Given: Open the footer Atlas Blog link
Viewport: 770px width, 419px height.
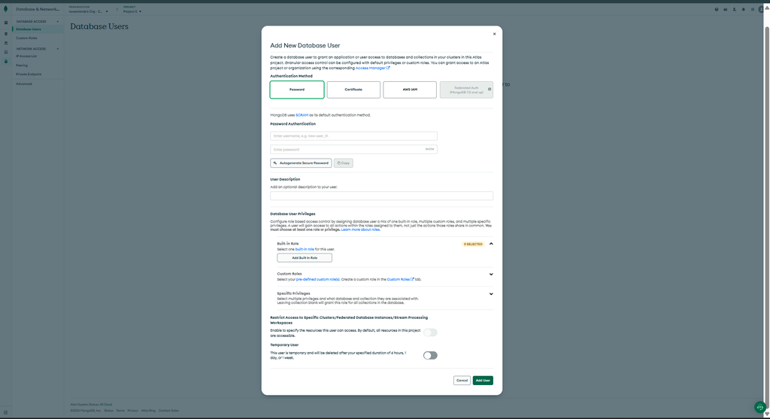Looking at the screenshot, I should [148, 411].
